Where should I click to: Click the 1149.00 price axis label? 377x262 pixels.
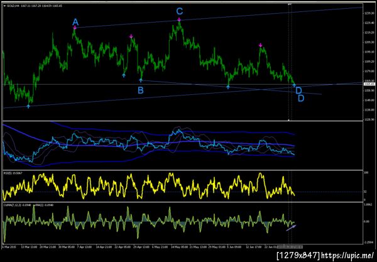click(369, 100)
